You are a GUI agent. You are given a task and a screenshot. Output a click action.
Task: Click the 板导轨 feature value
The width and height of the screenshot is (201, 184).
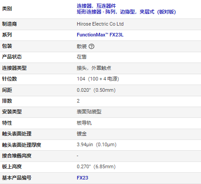pyautogui.click(x=84, y=123)
